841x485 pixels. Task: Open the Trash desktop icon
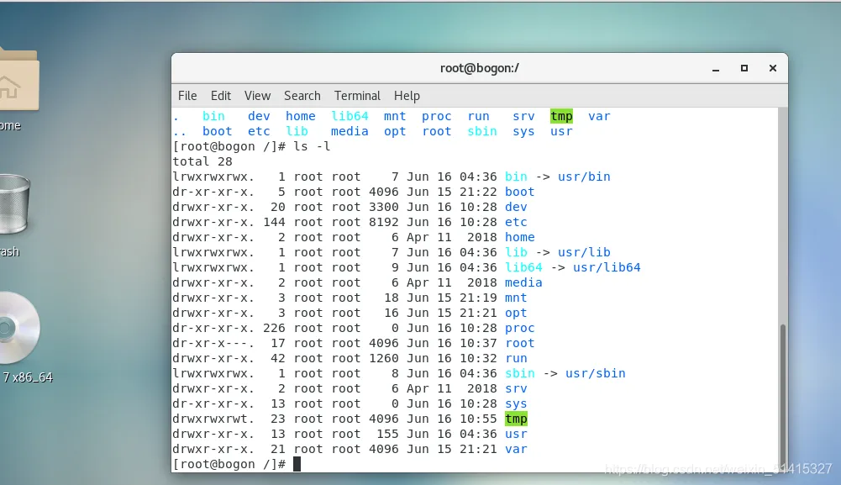[x=14, y=204]
